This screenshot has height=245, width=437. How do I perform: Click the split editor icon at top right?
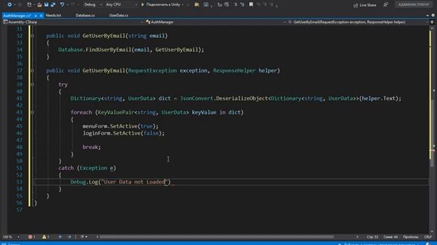[x=432, y=22]
